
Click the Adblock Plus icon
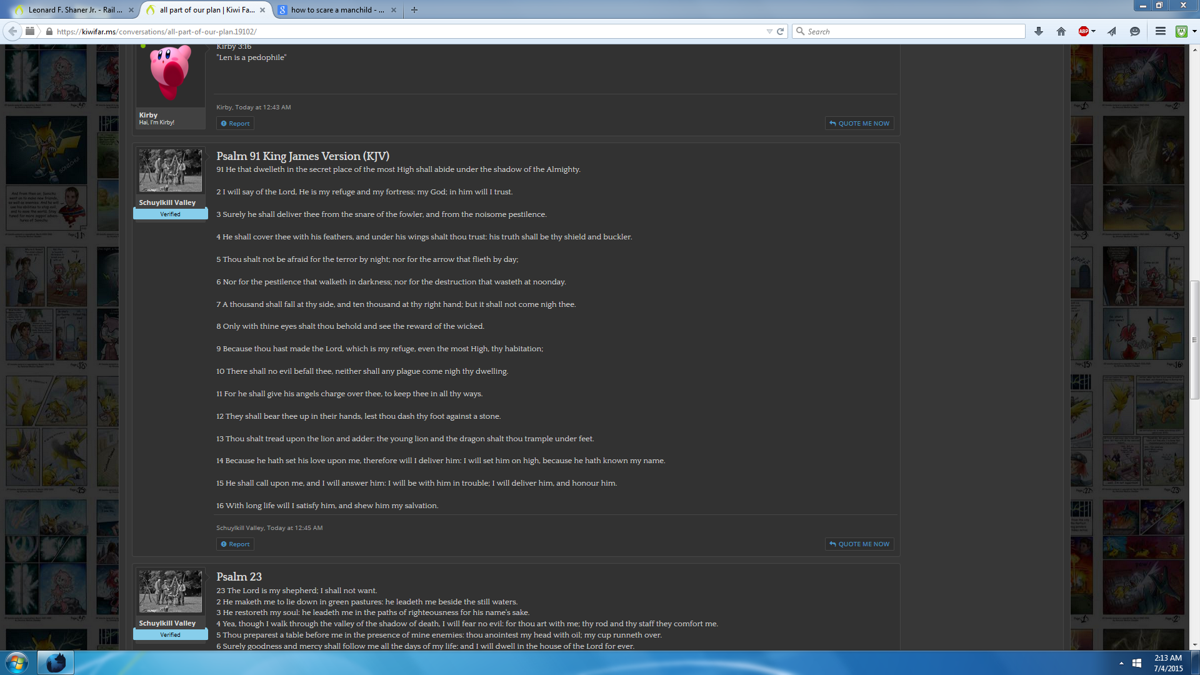[1084, 31]
